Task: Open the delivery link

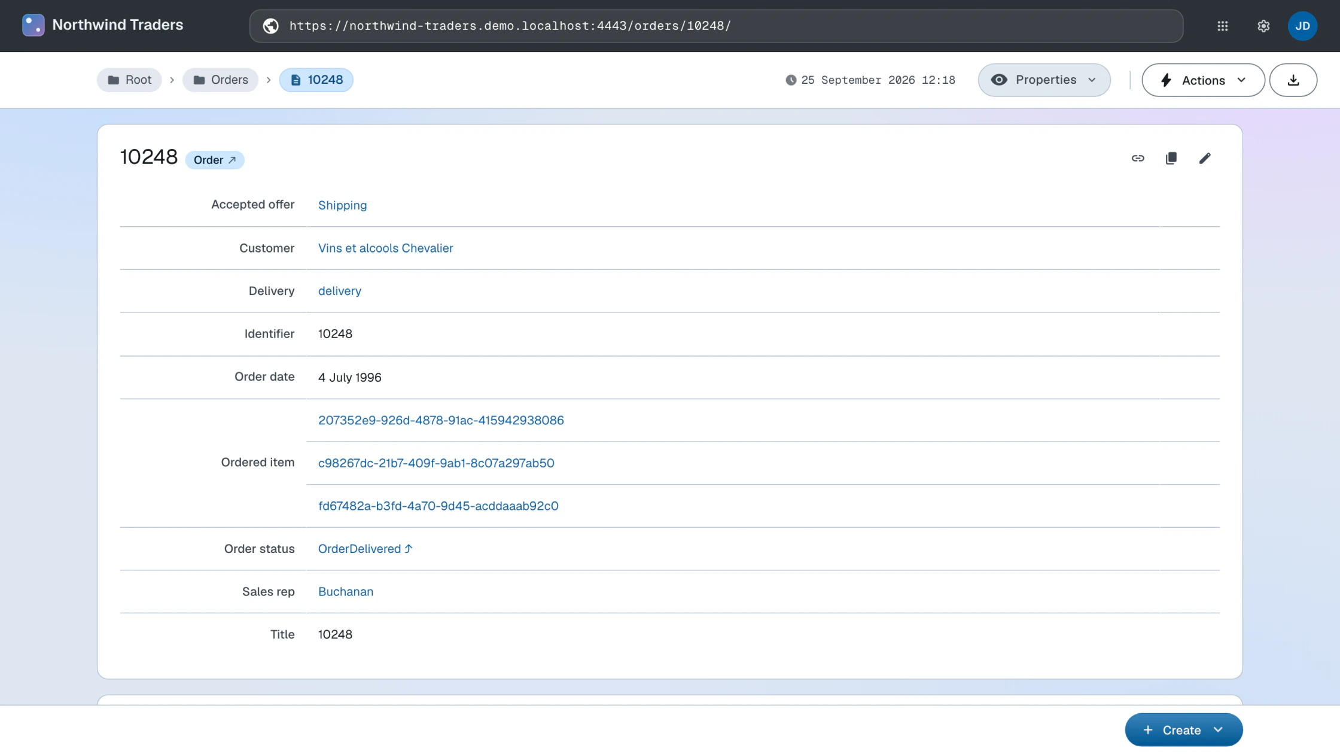Action: (339, 291)
